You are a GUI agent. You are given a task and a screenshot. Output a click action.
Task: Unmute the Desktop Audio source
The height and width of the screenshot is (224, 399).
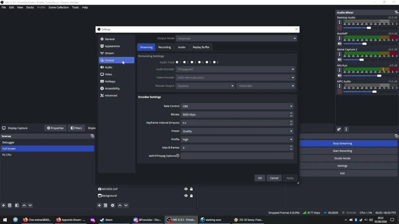click(339, 28)
